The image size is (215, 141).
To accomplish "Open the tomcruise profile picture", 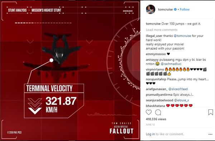I will (150, 9).
